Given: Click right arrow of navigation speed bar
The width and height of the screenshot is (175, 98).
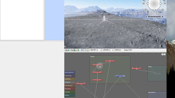Looking at the screenshot, I should point(163,17).
